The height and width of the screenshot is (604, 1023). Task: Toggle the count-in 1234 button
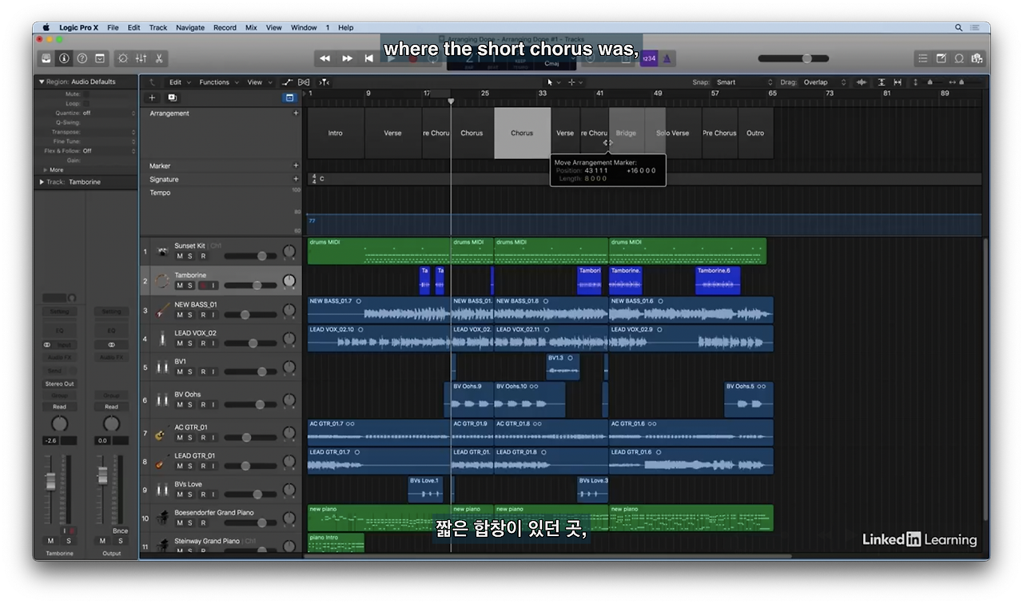click(649, 58)
